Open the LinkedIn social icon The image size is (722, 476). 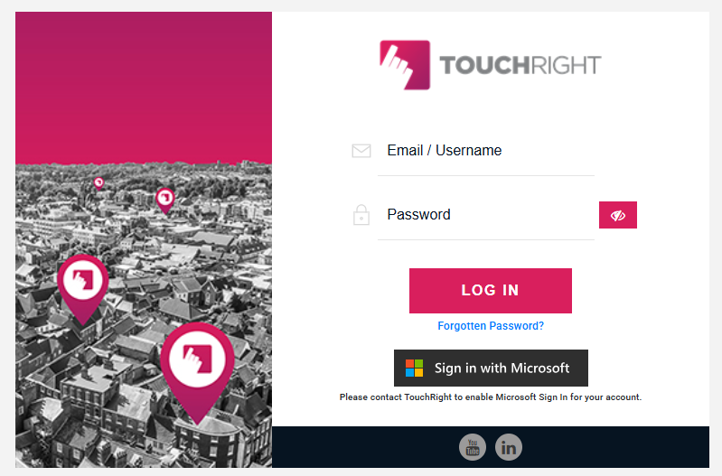[x=509, y=446]
